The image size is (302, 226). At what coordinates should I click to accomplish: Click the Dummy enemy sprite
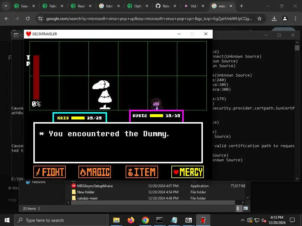(102, 95)
